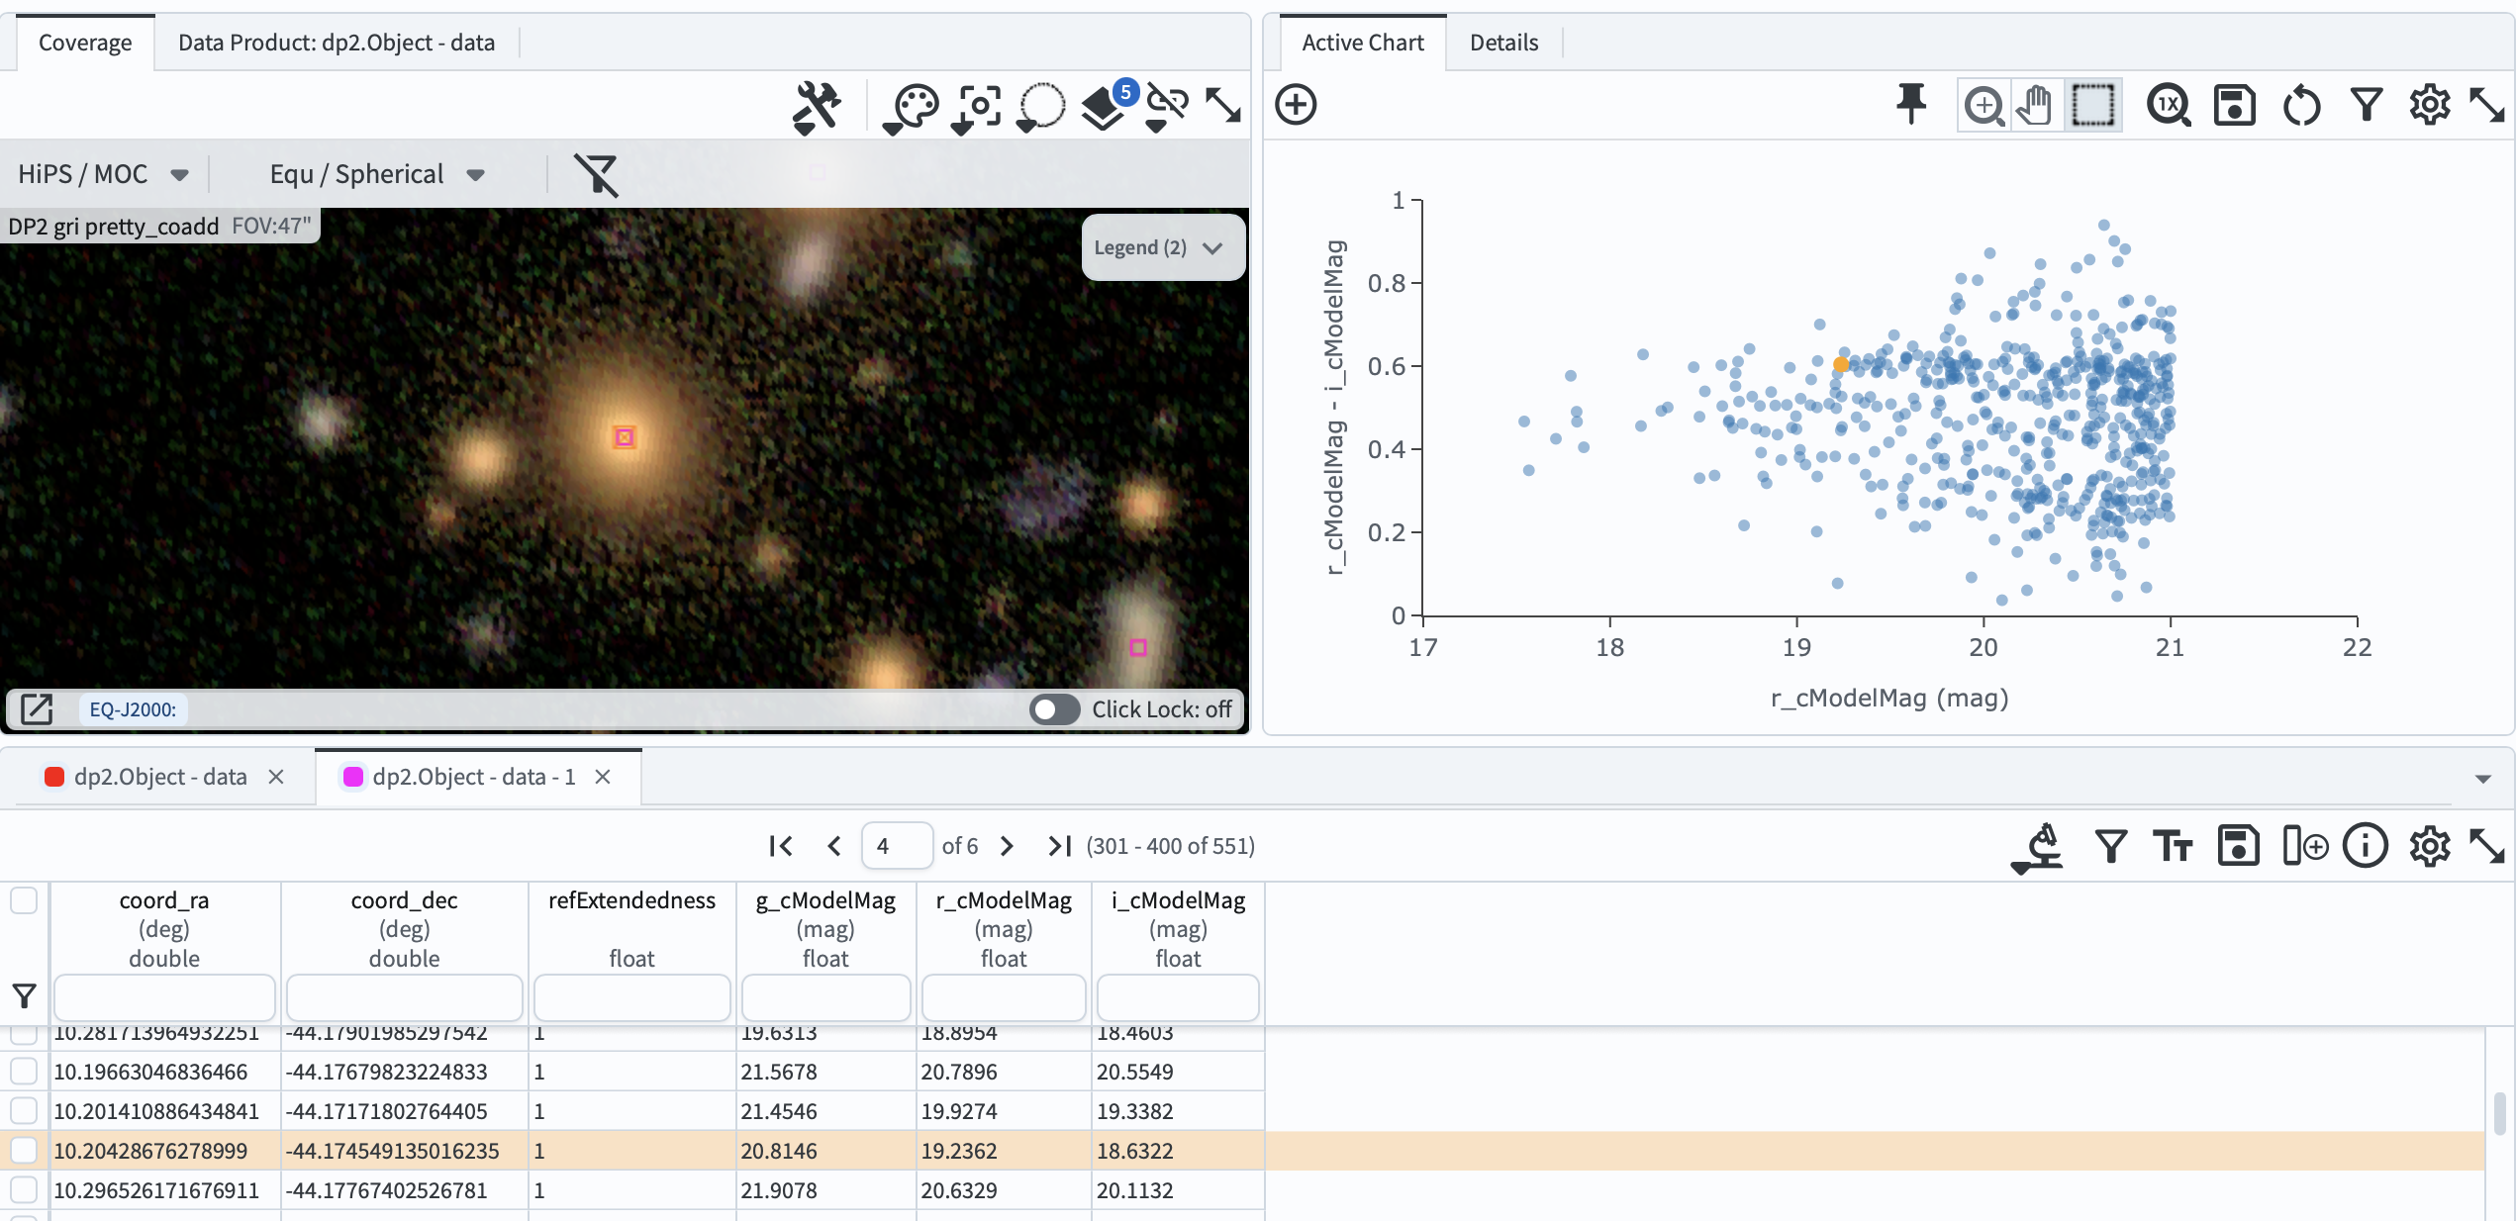
Task: Open the image tools wrench icon
Action: point(817,106)
